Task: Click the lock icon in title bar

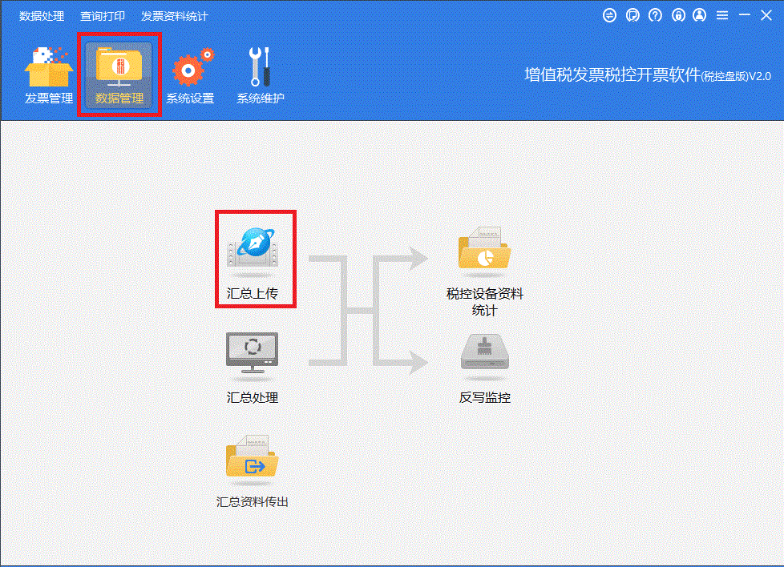Action: coord(678,15)
